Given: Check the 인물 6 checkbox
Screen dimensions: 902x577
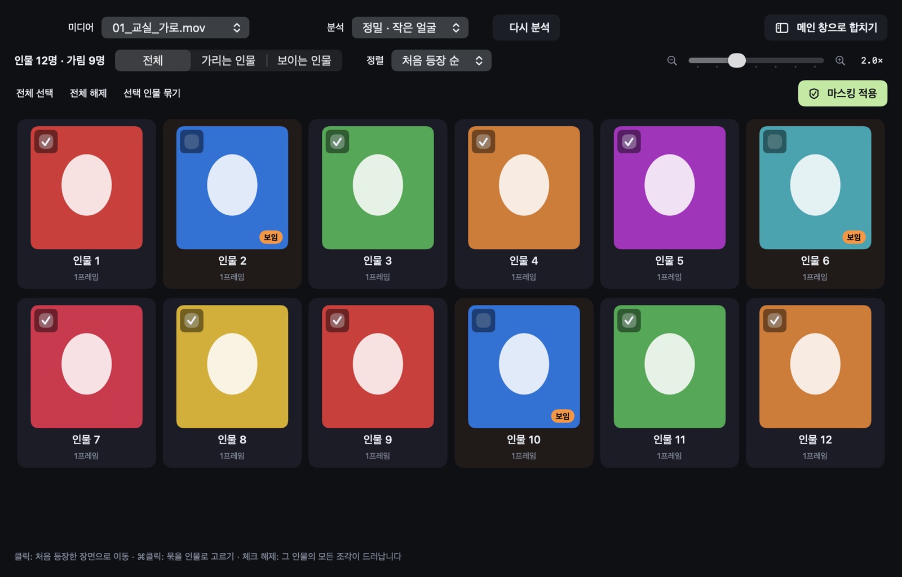Looking at the screenshot, I should (x=775, y=141).
